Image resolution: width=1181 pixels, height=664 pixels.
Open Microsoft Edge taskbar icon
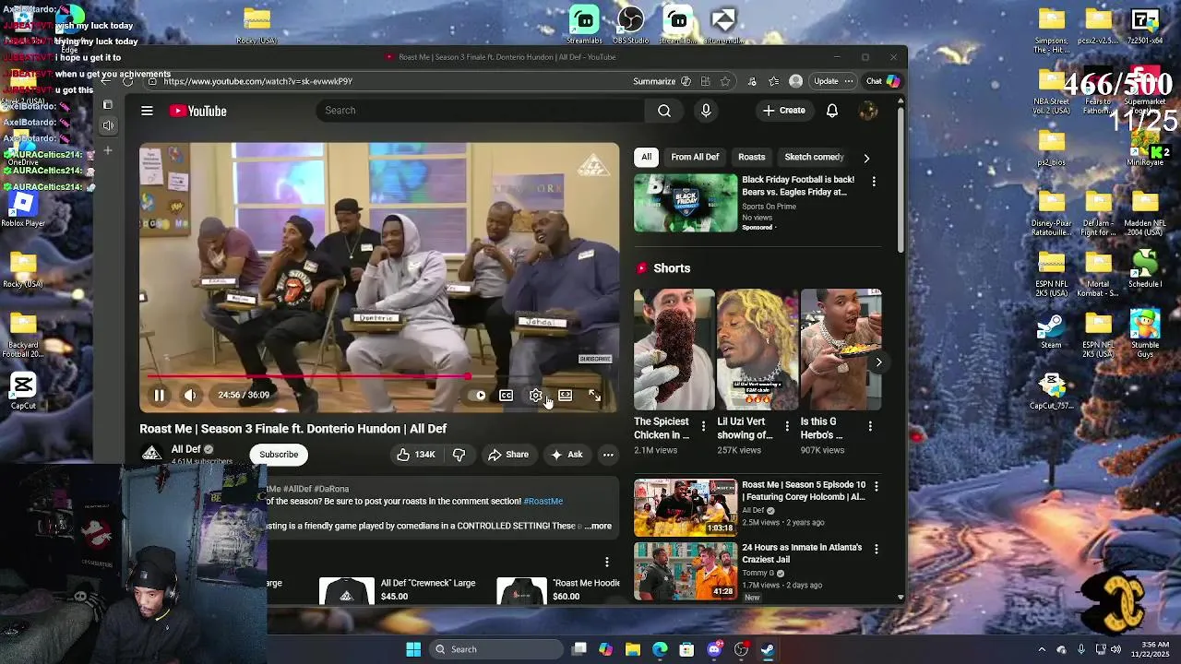pos(660,649)
